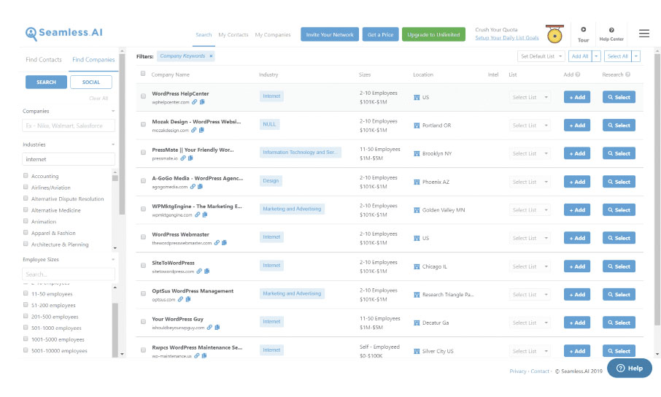Image resolution: width=661 pixels, height=397 pixels.
Task: Open the Select All dropdown arrow
Action: (636, 56)
